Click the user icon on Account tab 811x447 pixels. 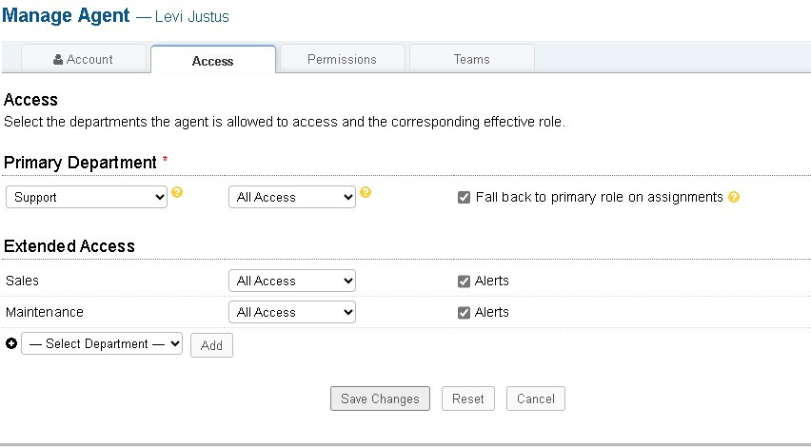tap(58, 59)
